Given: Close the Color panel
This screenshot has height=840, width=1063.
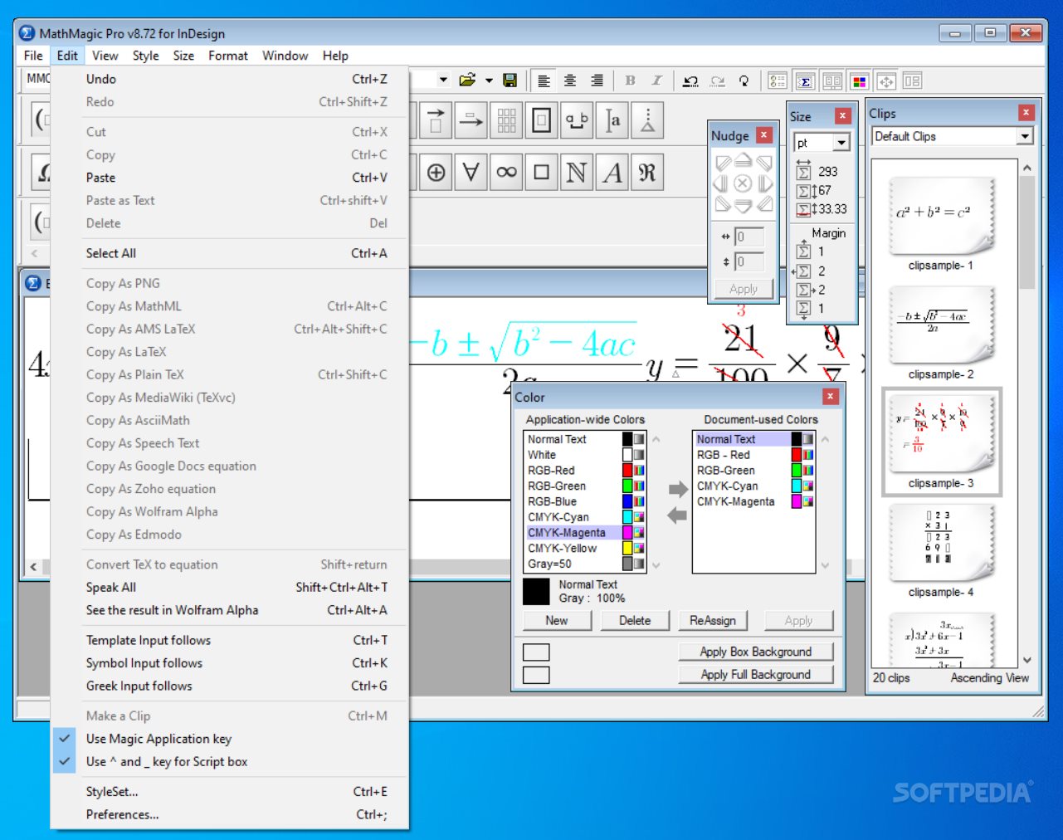Looking at the screenshot, I should 830,397.
